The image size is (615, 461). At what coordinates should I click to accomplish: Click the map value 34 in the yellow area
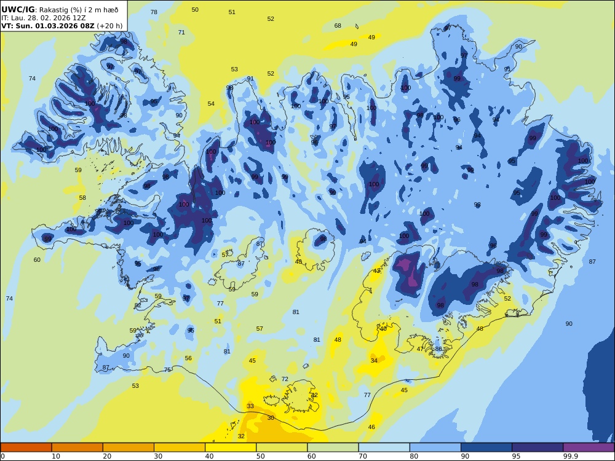click(x=374, y=361)
